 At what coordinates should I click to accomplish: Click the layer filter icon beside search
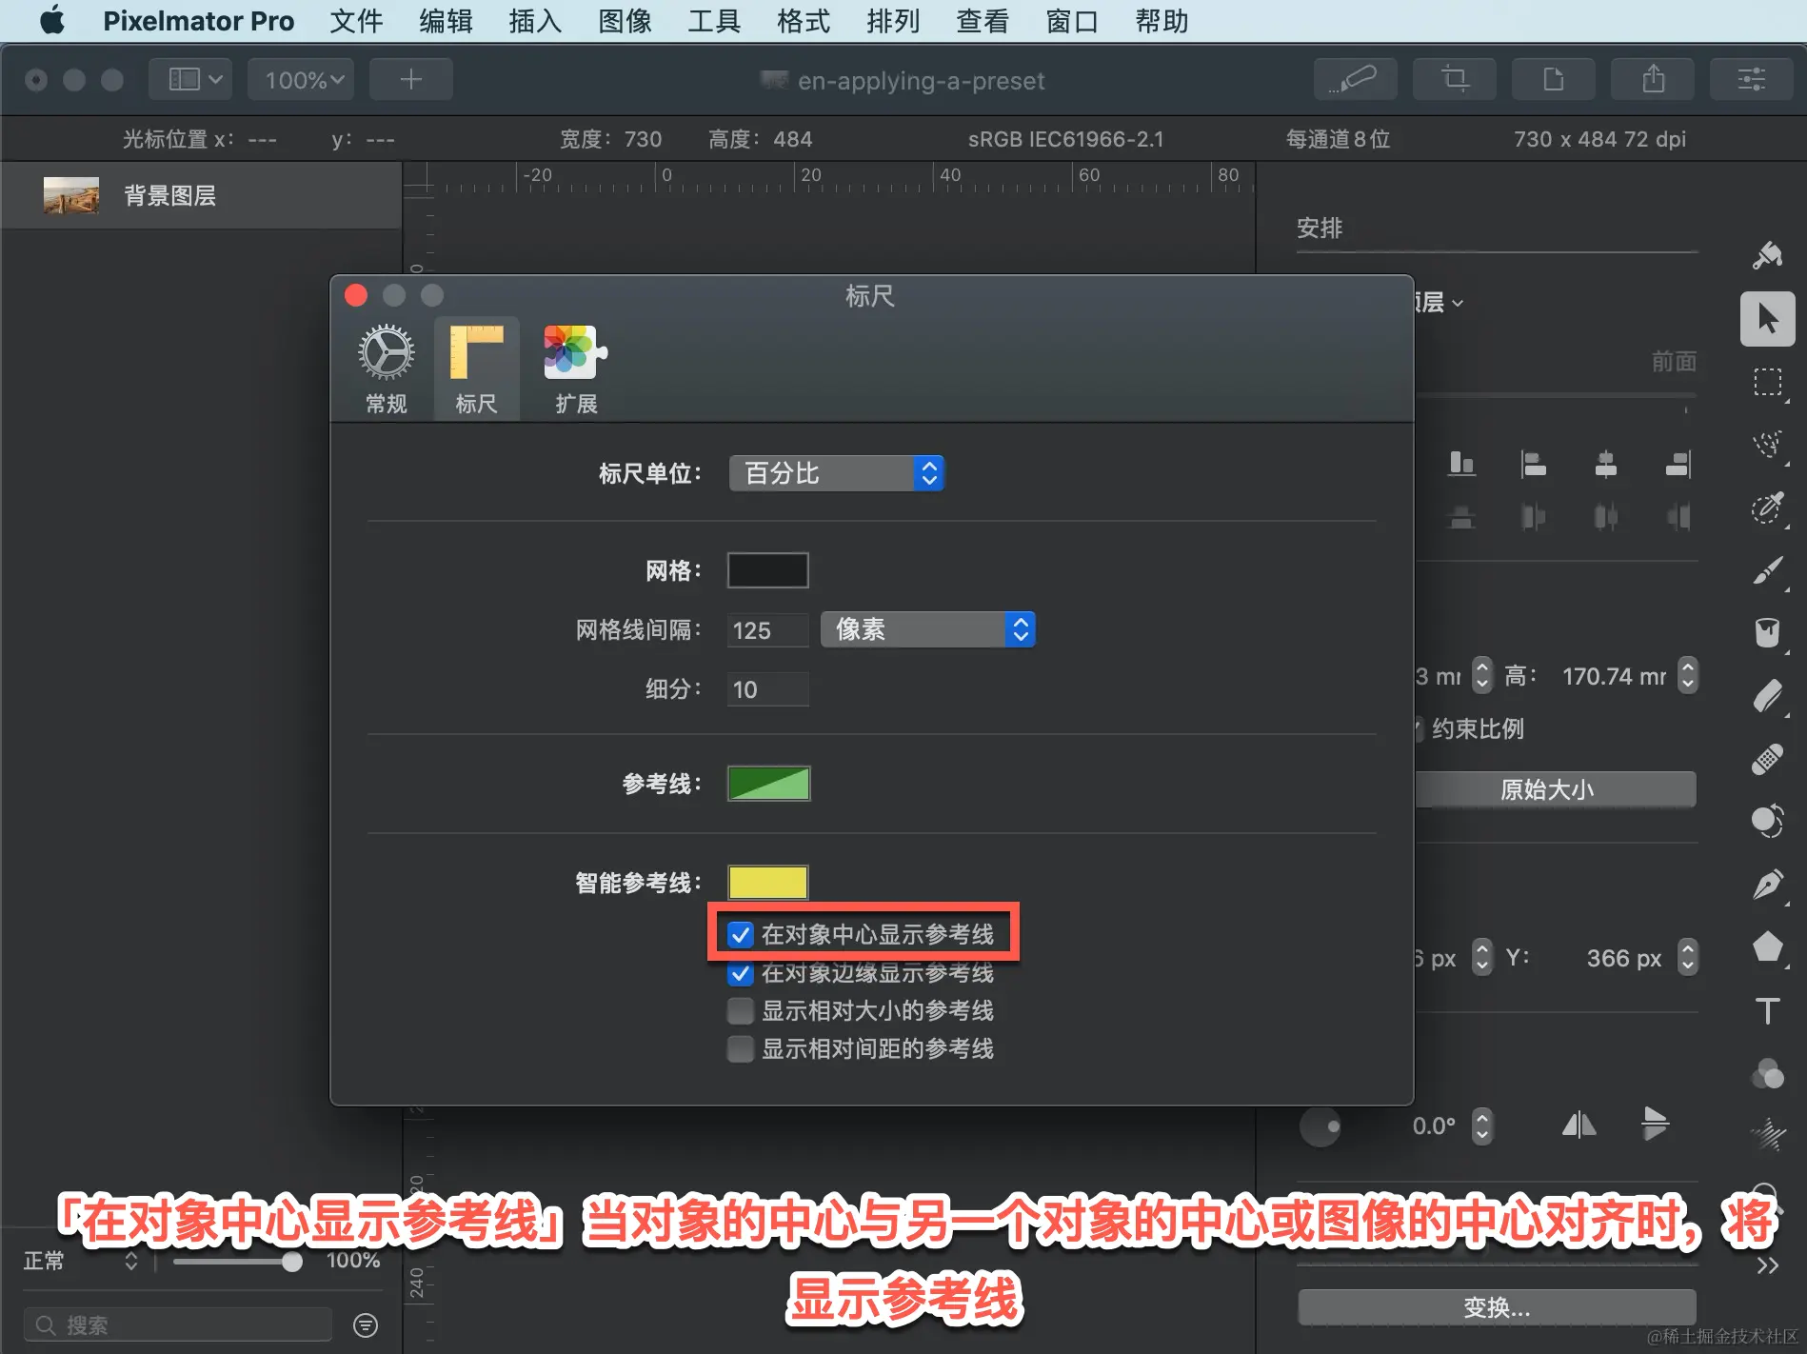point(366,1325)
